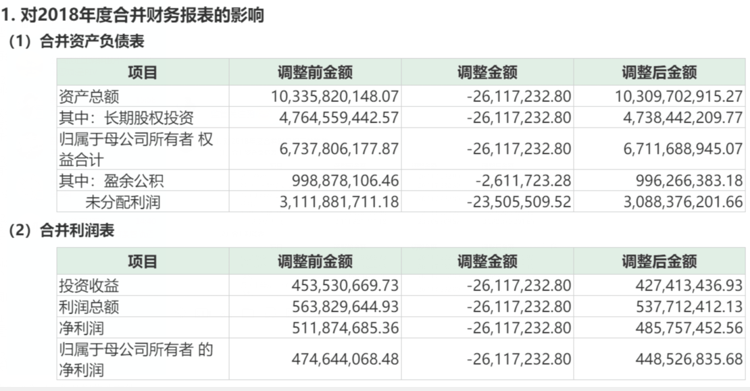Click the 利润总额 adjusted amount 537,712,412.13
750x391 pixels.
pos(687,307)
